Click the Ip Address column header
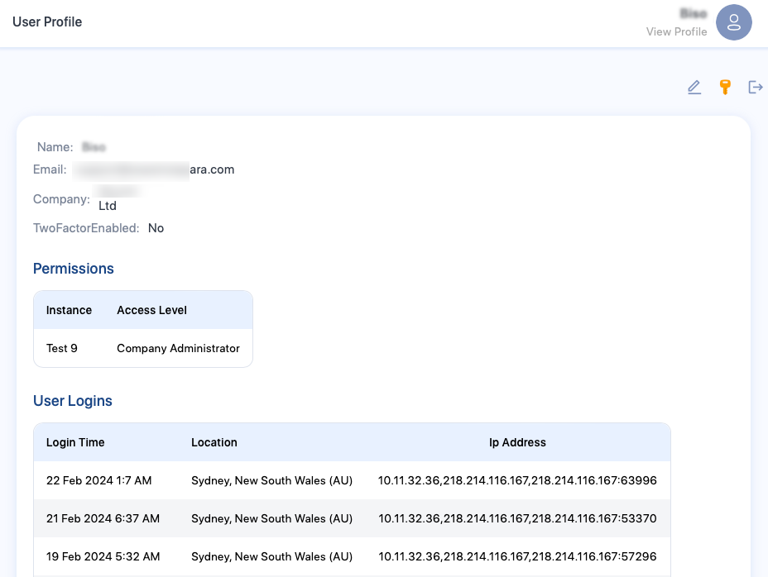The height and width of the screenshot is (577, 768). click(x=517, y=442)
